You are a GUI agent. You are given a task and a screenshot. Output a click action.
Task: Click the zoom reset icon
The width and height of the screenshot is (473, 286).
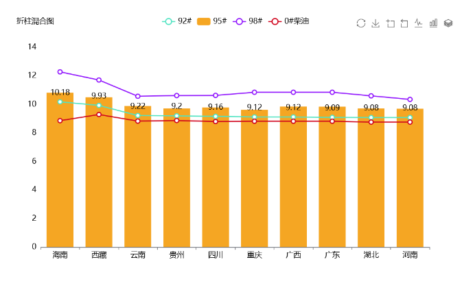404,23
